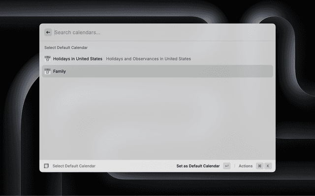The height and width of the screenshot is (196, 315).
Task: Click the Return key icon
Action: (x=226, y=166)
